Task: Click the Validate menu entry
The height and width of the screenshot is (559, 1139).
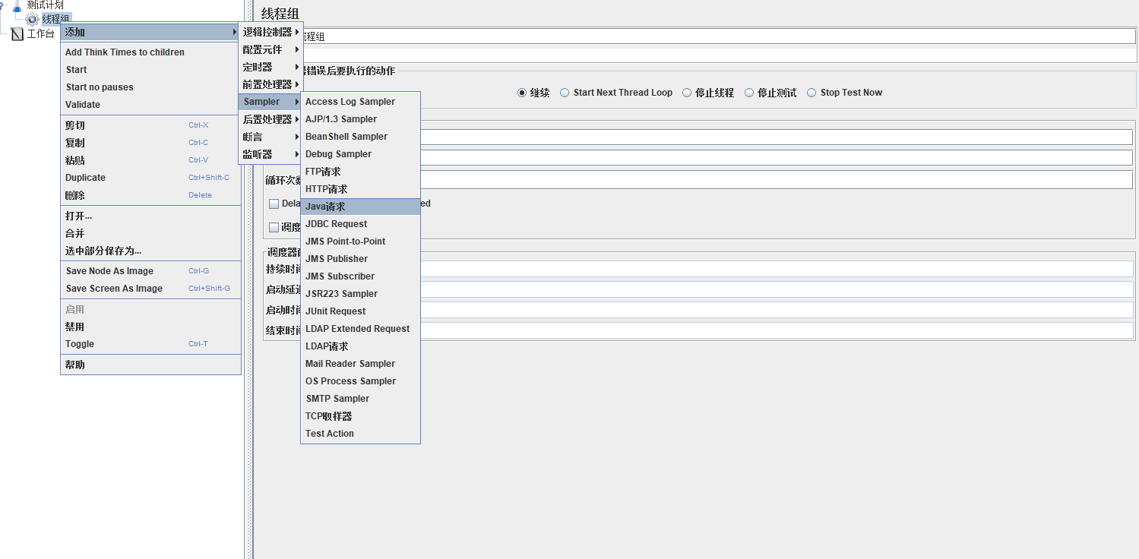Action: [x=84, y=104]
